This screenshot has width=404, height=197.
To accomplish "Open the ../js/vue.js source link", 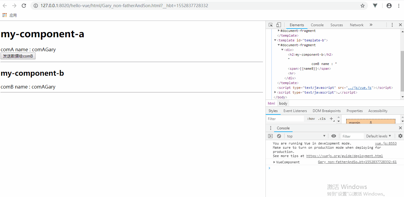I will (x=360, y=88).
